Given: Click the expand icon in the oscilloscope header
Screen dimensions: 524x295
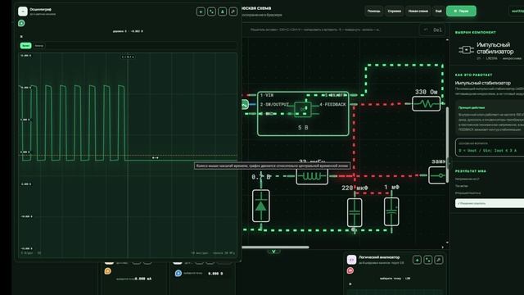Looking at the screenshot, I should 211,11.
